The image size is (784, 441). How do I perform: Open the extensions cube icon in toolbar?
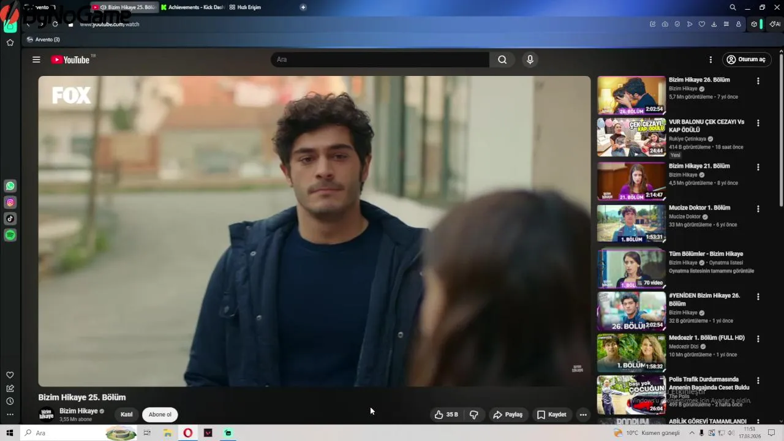[754, 24]
